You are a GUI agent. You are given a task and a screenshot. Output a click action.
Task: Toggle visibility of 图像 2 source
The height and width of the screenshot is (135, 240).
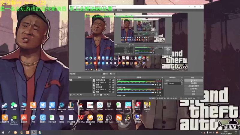[x=110, y=85]
